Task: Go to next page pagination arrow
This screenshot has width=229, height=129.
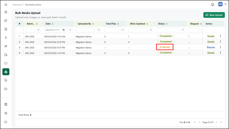Action: coord(216,122)
